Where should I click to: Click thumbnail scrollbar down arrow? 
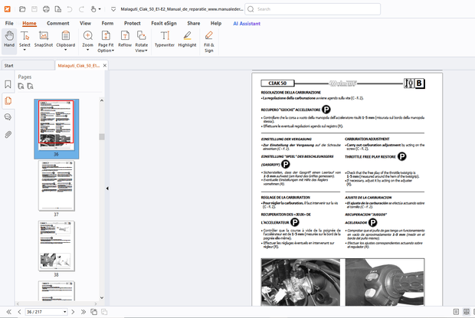click(x=102, y=298)
